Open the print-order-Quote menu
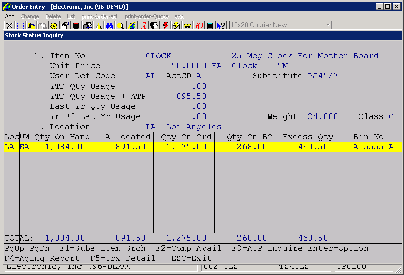404x275 pixels. pyautogui.click(x=146, y=17)
